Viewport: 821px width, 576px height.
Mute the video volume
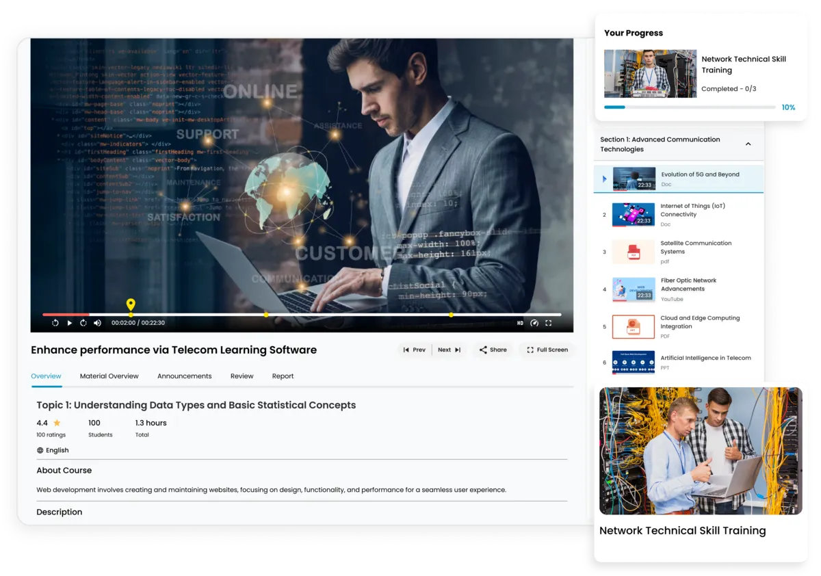(x=96, y=322)
